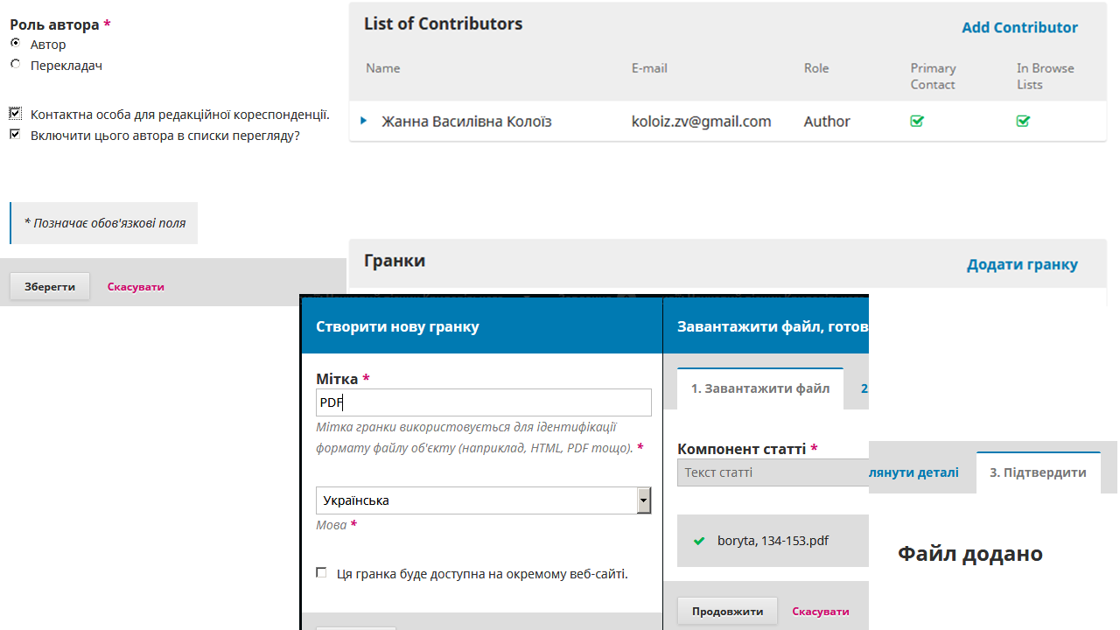1120x630 pixels.
Task: Switch to the 3. Підтвердити tab
Action: (x=1038, y=472)
